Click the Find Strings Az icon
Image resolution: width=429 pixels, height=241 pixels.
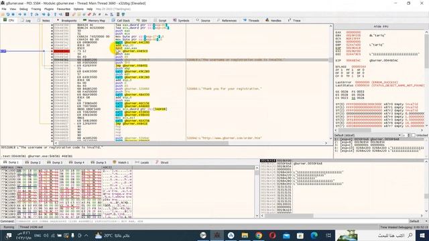(x=107, y=14)
